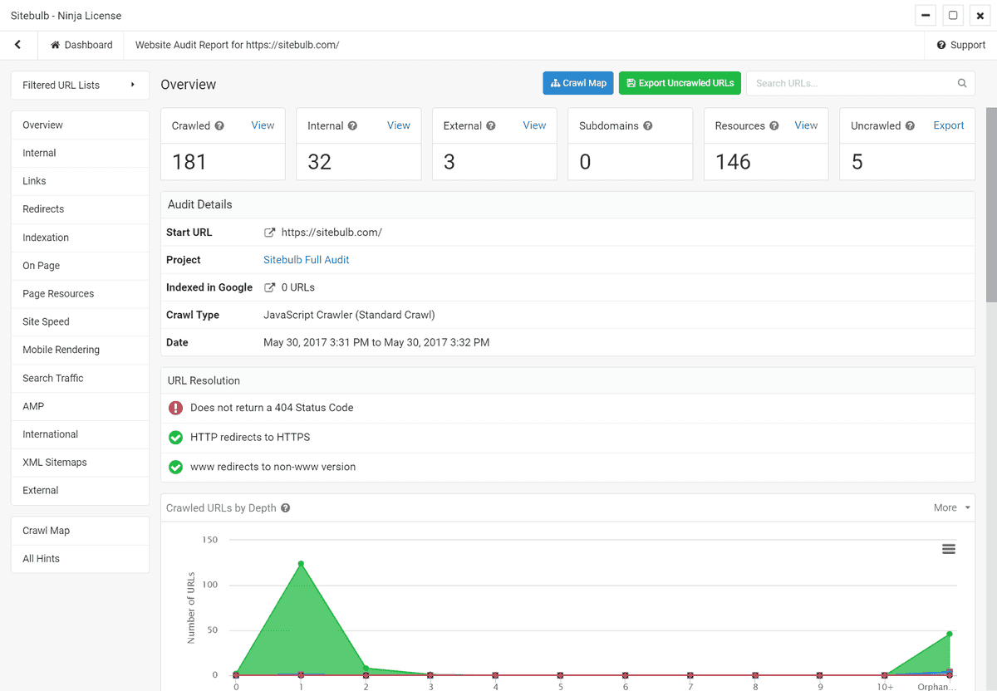Select Site Speed in the sidebar
This screenshot has height=691, width=997.
[x=80, y=322]
